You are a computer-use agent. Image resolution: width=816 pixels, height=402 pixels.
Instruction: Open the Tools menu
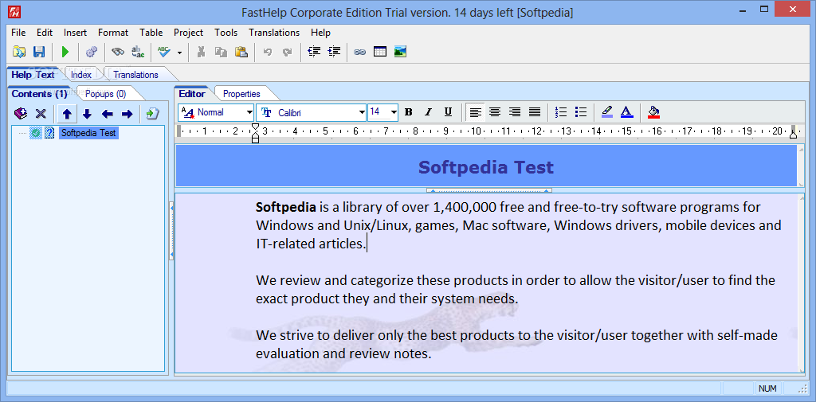pos(226,33)
